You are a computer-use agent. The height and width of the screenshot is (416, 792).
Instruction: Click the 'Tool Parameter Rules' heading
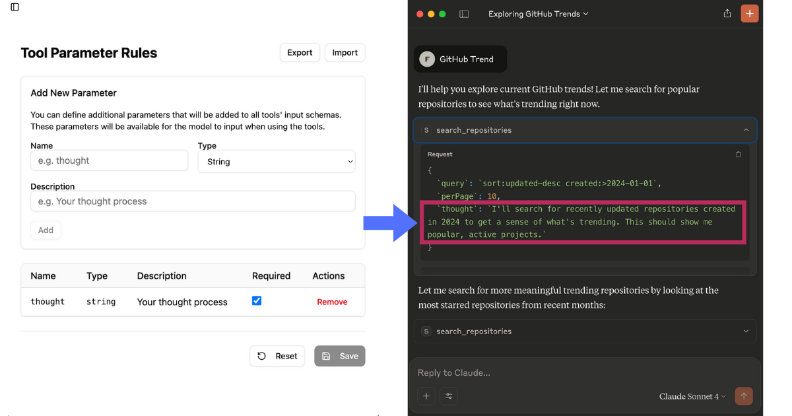pyautogui.click(x=89, y=53)
